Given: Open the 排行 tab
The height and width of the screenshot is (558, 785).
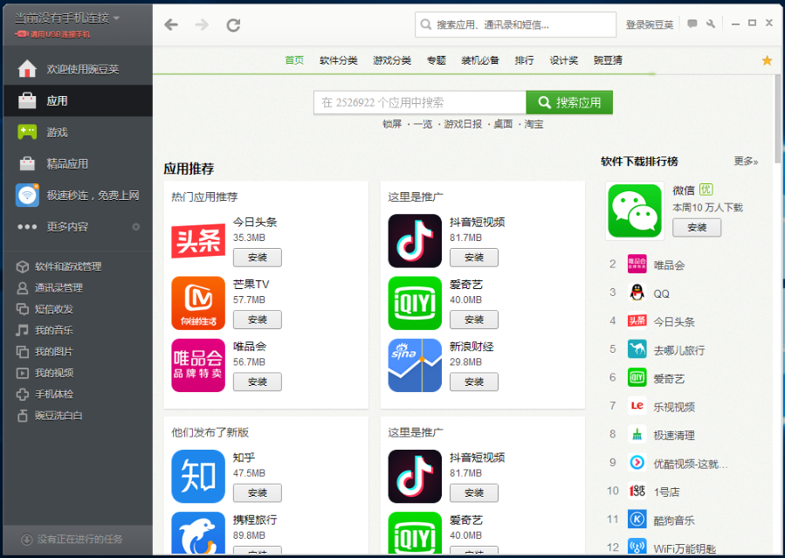Looking at the screenshot, I should (x=524, y=60).
